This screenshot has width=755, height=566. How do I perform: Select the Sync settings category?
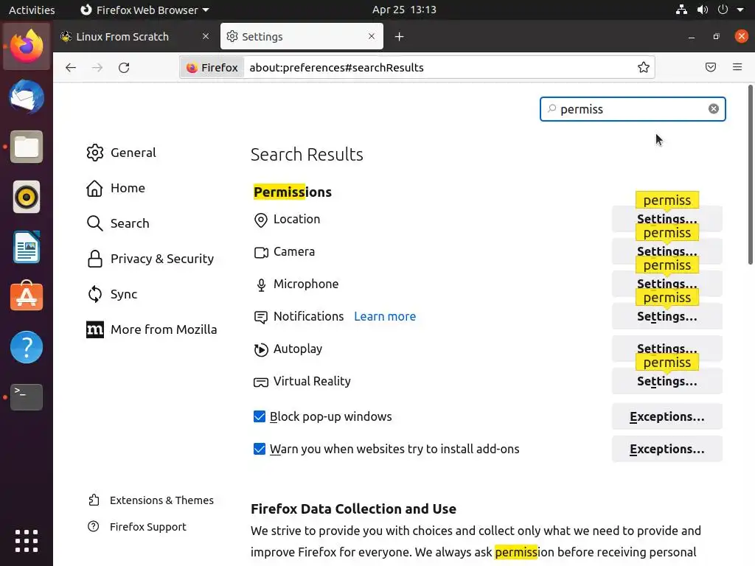tap(123, 294)
